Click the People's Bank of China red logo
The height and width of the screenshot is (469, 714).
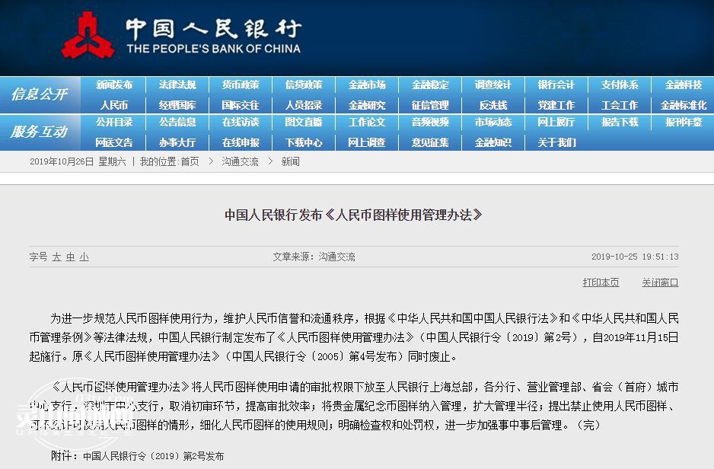(88, 35)
